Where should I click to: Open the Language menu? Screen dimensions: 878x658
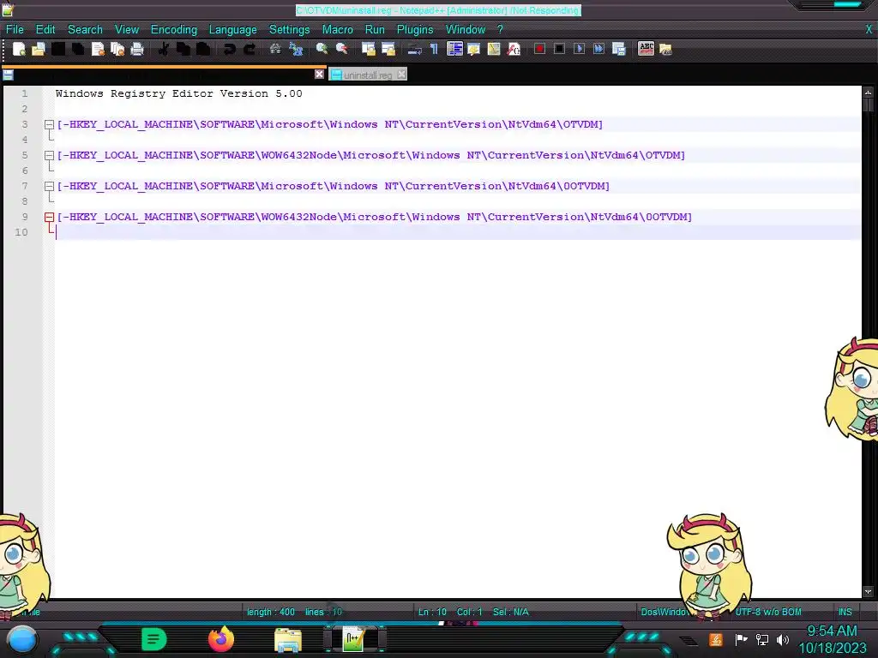233,30
